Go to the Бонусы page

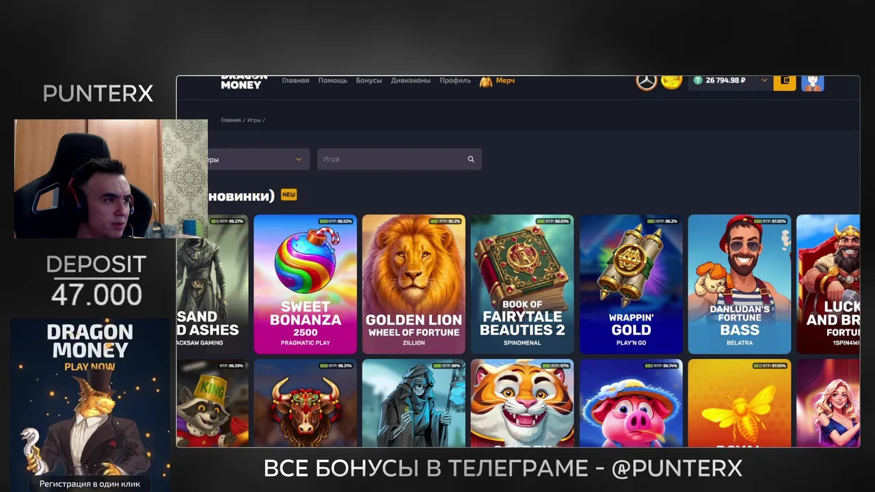point(368,81)
